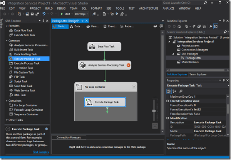
Task: Click the zoom fit-to-view icon under the slider
Action: [x=155, y=126]
